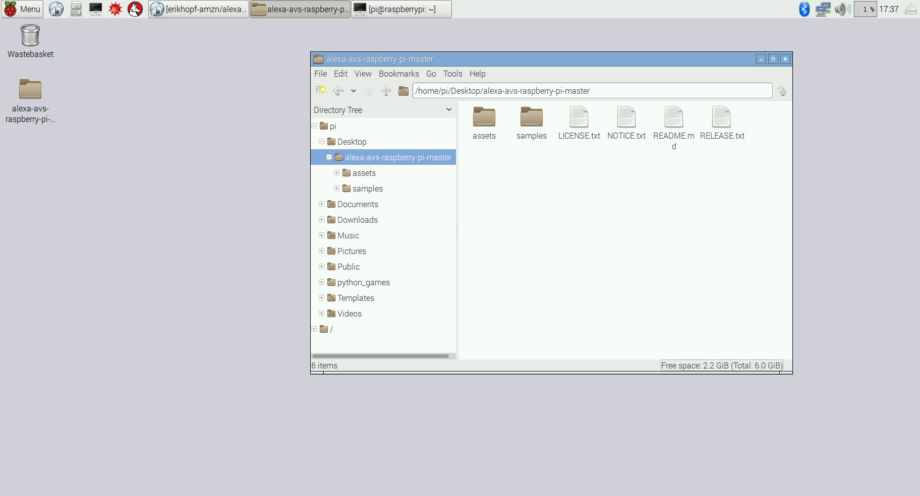The height and width of the screenshot is (496, 920).
Task: Open the Go menu
Action: tap(431, 74)
